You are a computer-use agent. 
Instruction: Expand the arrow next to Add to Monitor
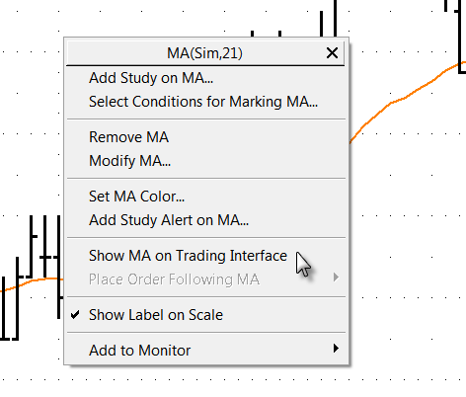[336, 349]
